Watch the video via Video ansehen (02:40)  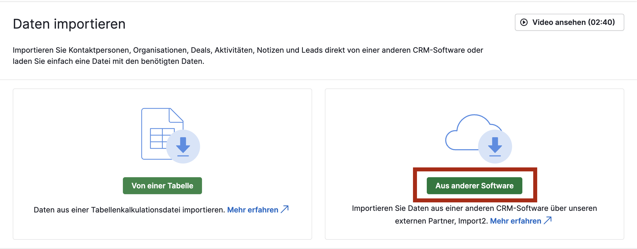(x=573, y=22)
